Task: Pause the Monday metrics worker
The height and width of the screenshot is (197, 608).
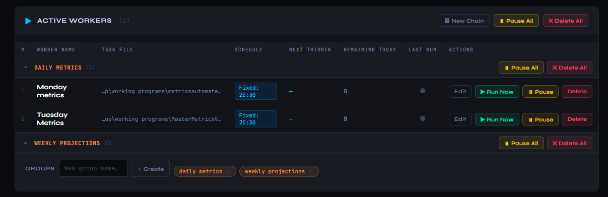Action: coord(541,91)
